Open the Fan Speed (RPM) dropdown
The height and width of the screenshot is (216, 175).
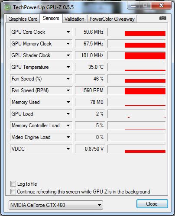(x=68, y=90)
